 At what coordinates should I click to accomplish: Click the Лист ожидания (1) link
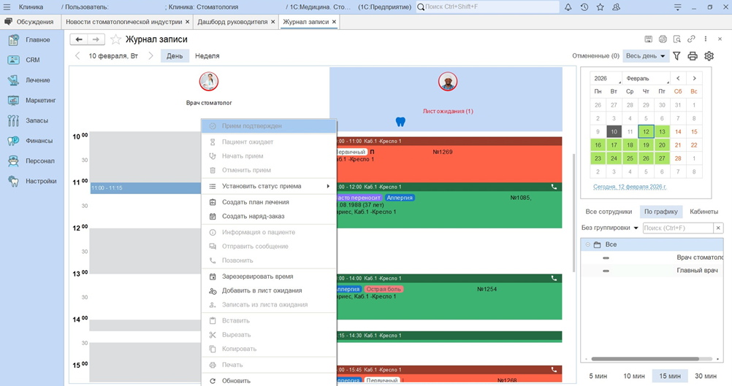(x=447, y=112)
